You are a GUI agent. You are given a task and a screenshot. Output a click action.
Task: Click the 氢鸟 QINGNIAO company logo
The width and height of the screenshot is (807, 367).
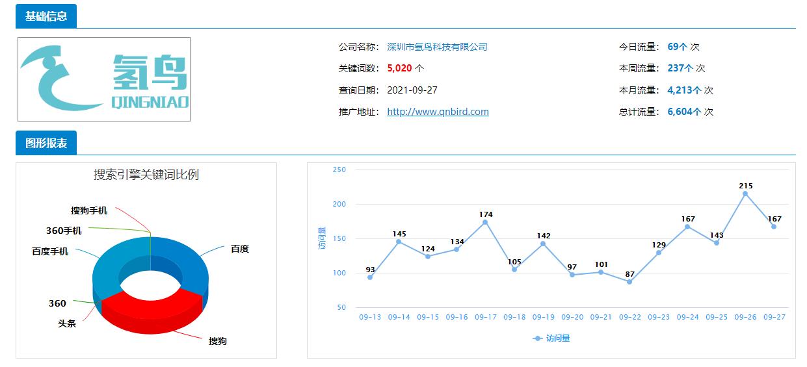(x=104, y=79)
